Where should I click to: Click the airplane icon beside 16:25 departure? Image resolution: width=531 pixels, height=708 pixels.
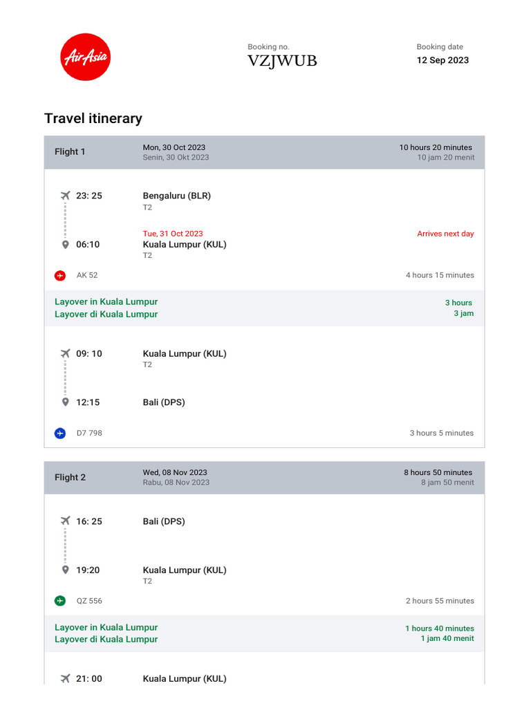[66, 521]
